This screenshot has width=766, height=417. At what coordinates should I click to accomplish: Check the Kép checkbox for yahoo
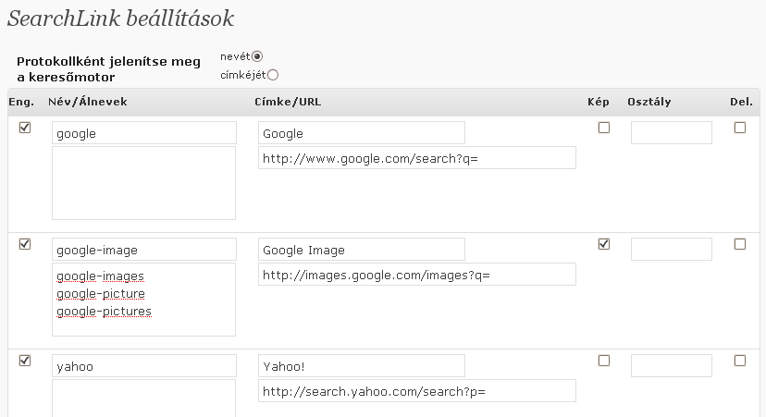pyautogui.click(x=604, y=361)
